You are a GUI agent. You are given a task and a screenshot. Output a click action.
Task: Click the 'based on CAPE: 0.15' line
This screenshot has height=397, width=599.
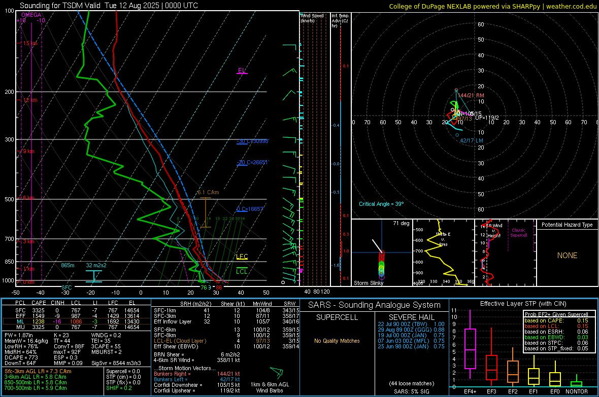[x=556, y=320]
